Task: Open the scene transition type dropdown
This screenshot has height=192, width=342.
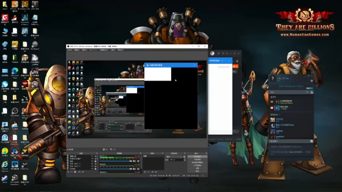Action: pyautogui.click(x=174, y=157)
